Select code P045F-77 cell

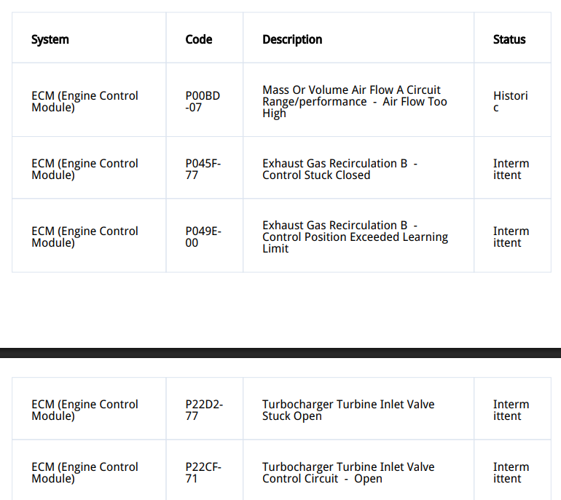(x=203, y=169)
